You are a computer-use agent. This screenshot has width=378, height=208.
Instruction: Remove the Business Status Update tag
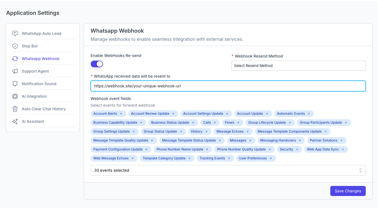pyautogui.click(x=193, y=123)
